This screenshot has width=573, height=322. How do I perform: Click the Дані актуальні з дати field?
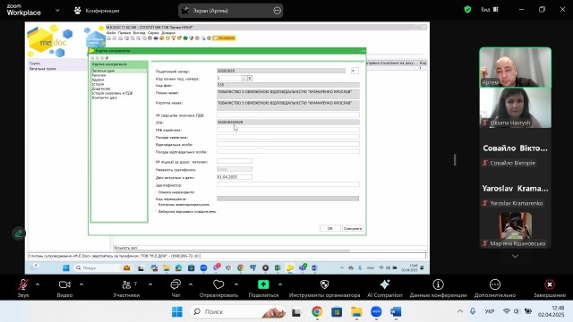(235, 177)
